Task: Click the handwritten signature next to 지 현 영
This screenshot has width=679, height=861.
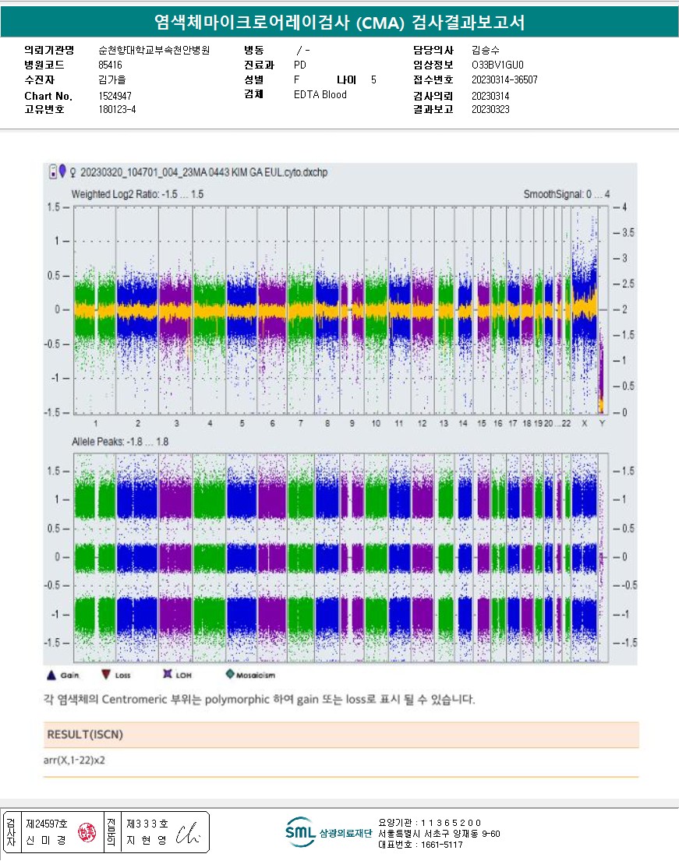Action: [188, 833]
